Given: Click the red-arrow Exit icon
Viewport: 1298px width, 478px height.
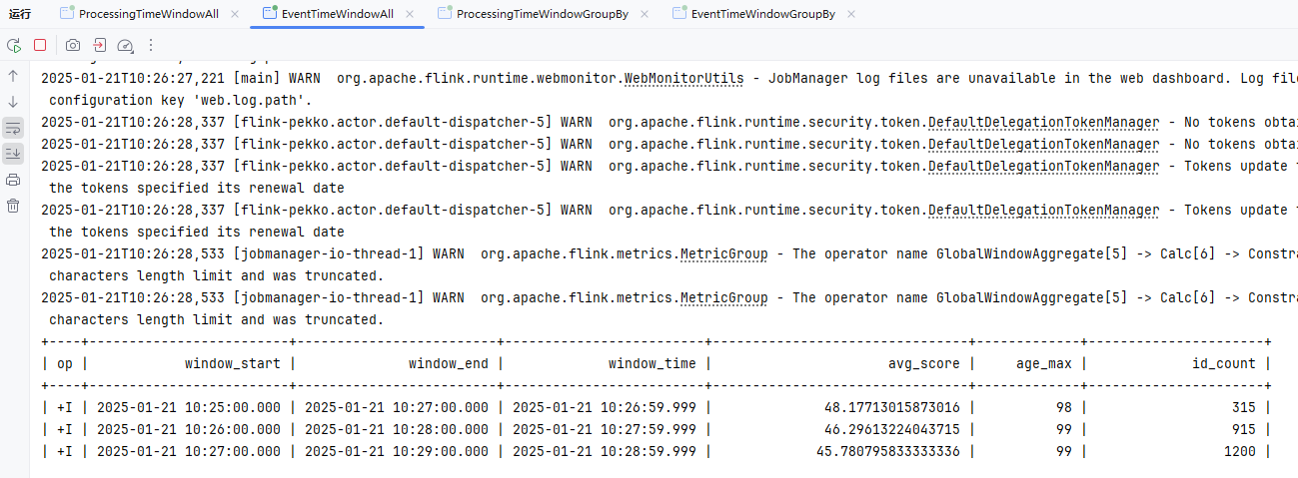Looking at the screenshot, I should (x=100, y=45).
